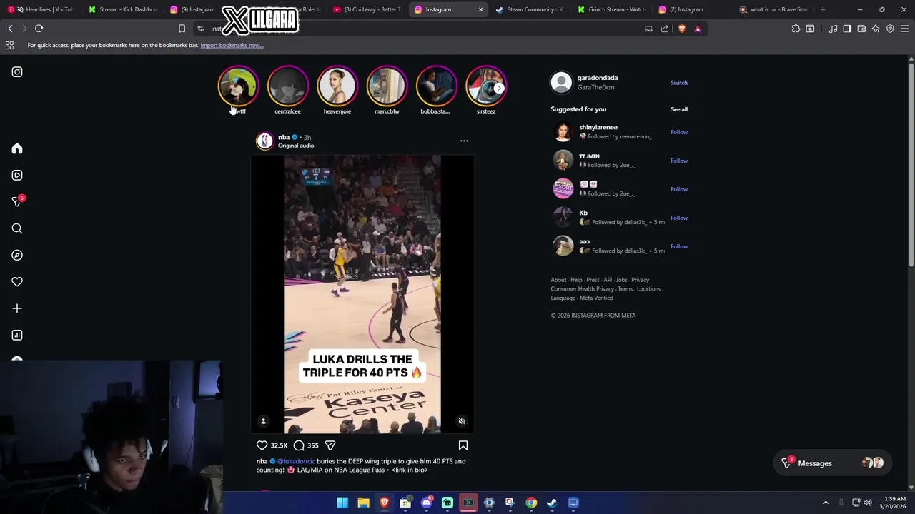915x514 pixels.
Task: Open Brave main menu
Action: 904,29
